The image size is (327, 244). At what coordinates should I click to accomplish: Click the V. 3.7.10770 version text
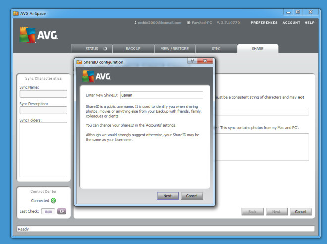tap(228, 22)
